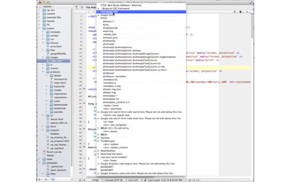The height and width of the screenshot is (182, 291).
Task: Go to next document using forward arrow
Action: point(93,12)
